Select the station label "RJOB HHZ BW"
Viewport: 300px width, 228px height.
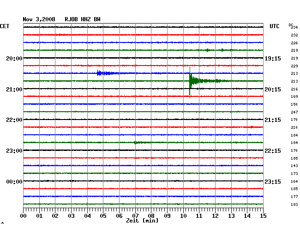(x=83, y=19)
